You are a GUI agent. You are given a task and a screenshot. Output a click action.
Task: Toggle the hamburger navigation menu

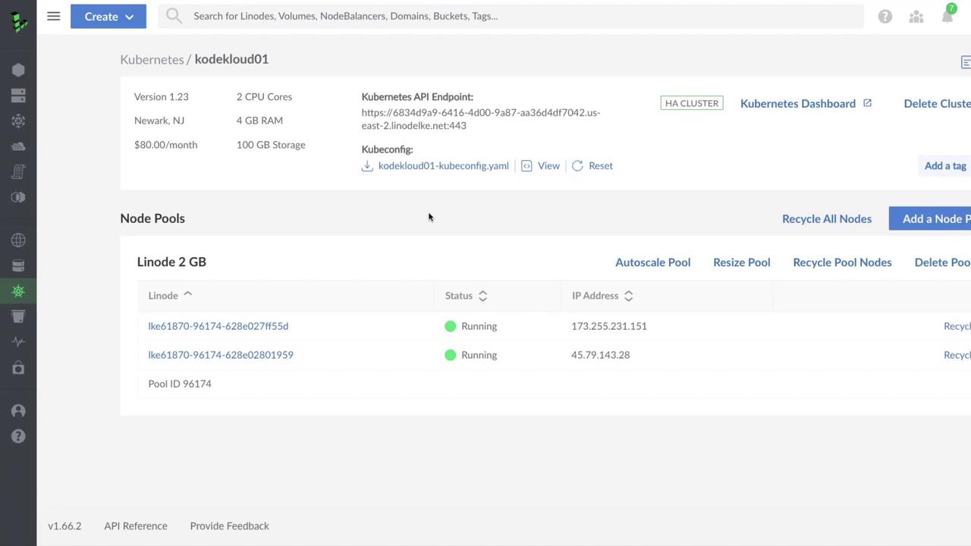pyautogui.click(x=53, y=16)
